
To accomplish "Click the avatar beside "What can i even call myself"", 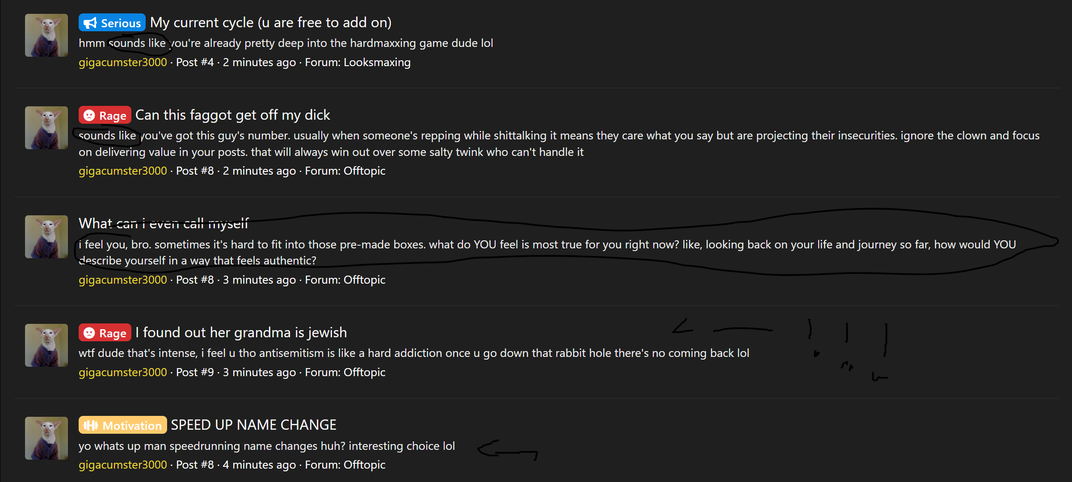I will (46, 237).
